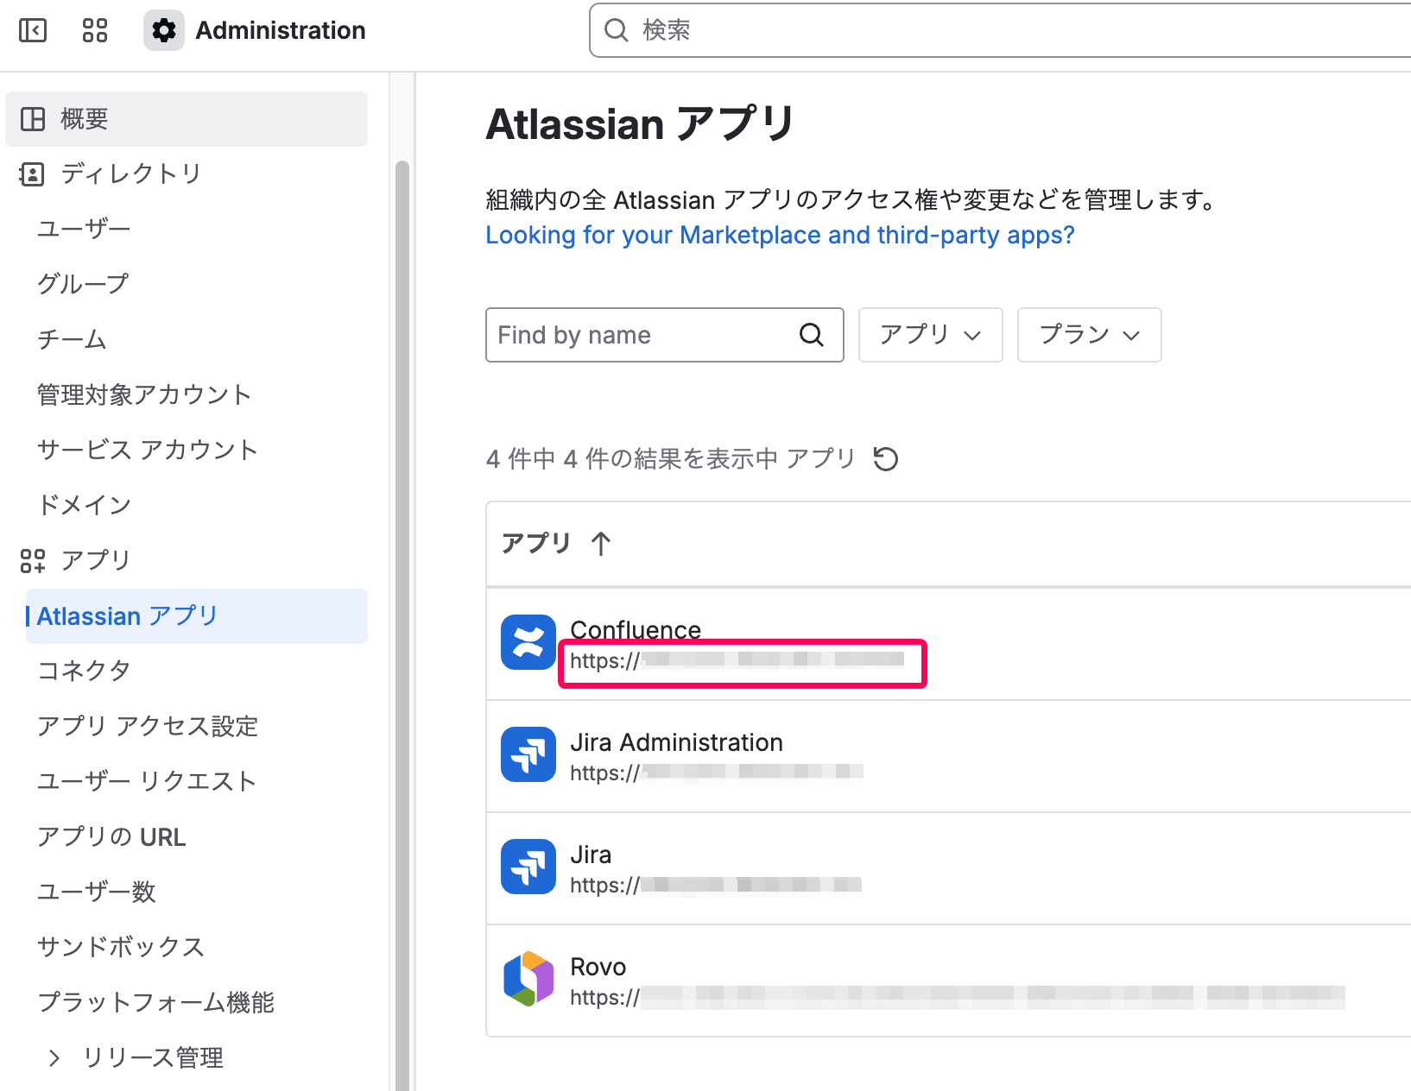Open 概要 in the sidebar

point(187,119)
